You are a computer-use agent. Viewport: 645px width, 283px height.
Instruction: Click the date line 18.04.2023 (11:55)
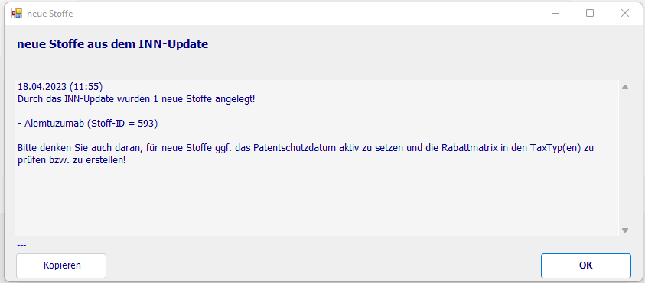coord(60,87)
